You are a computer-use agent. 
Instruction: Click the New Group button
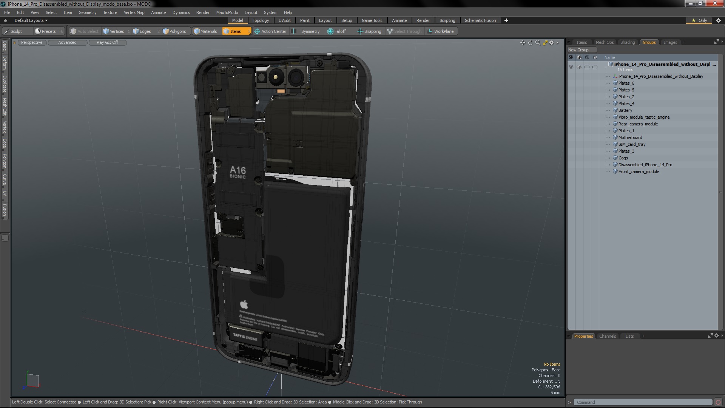coord(582,50)
